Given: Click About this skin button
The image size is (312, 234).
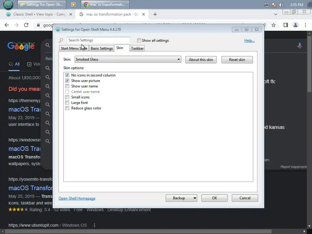Looking at the screenshot, I should [x=201, y=60].
